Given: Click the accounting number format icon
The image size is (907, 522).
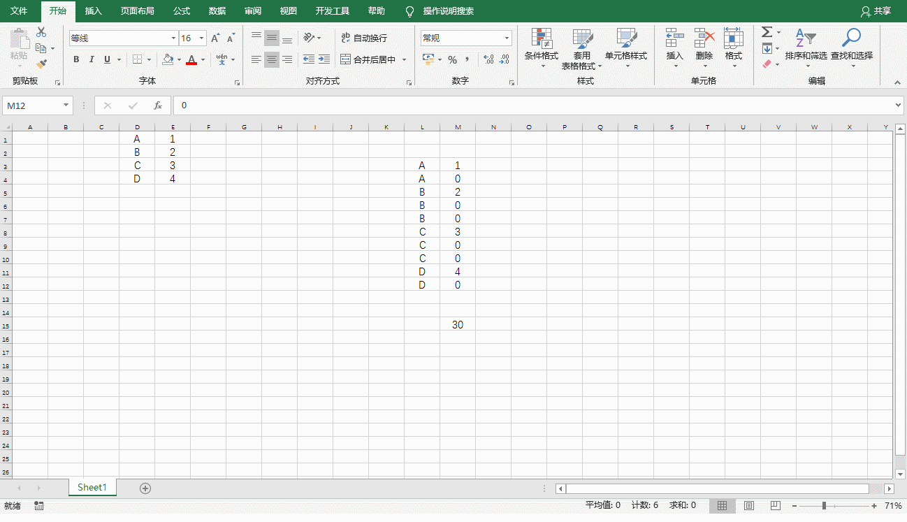Looking at the screenshot, I should (x=428, y=59).
